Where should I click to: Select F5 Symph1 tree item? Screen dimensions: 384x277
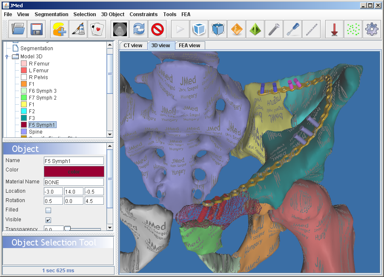[x=43, y=125]
